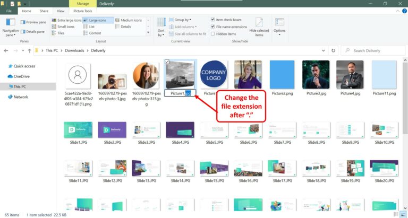The image size is (408, 218).
Task: Select Picture4.jpg thumbnail
Action: click(350, 75)
